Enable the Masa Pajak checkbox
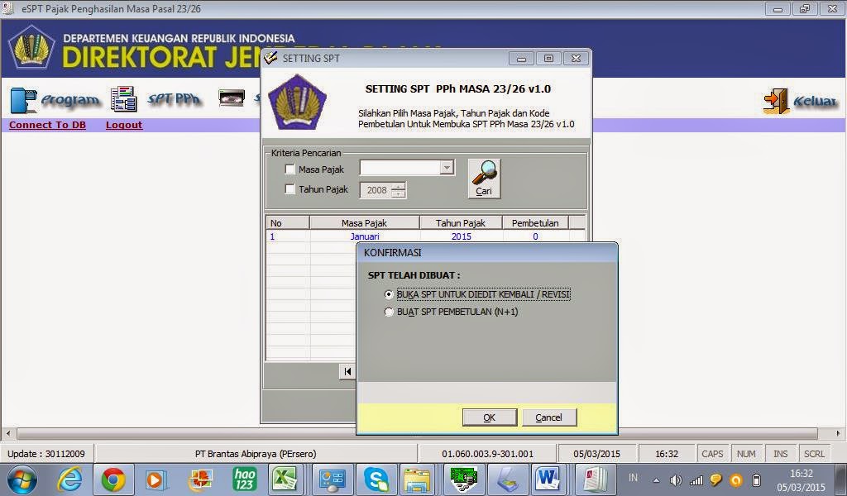847x496 pixels. [290, 169]
